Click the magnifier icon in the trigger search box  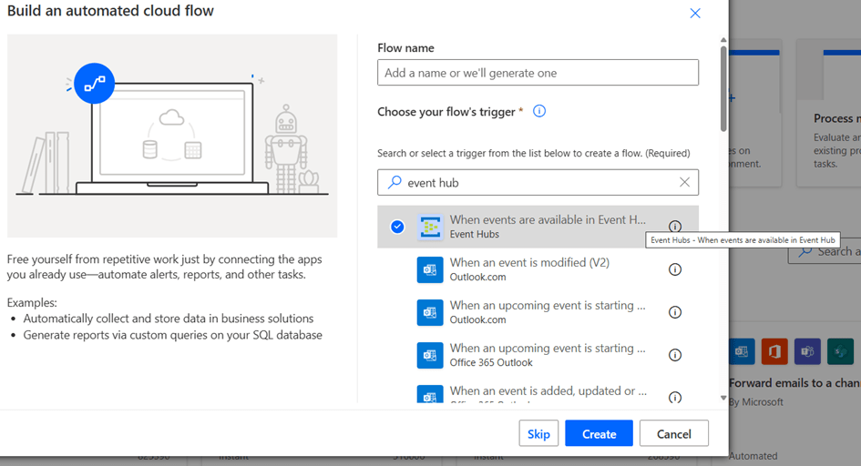pos(395,182)
